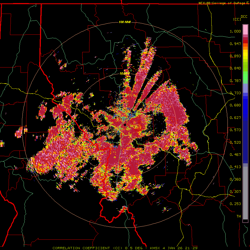This screenshot has width=250, height=250.
Task: Select the 0.307 scale value
Action: coord(235,192)
